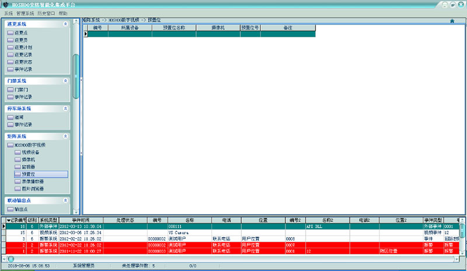
Task: Collapse the 矩阵系统 panel
Action: (65, 136)
